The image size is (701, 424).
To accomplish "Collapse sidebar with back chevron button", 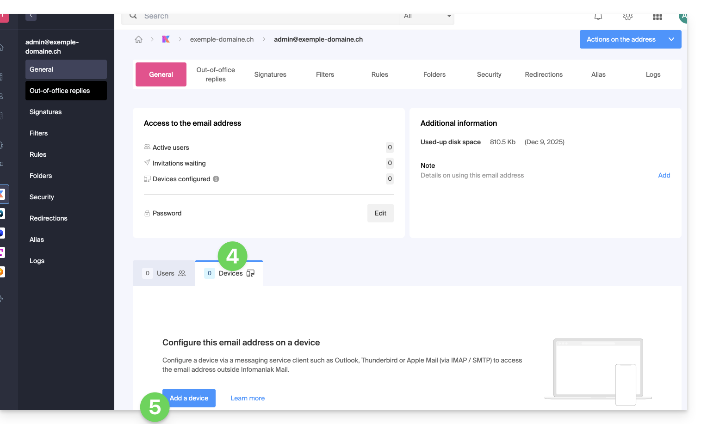I will click(x=31, y=16).
